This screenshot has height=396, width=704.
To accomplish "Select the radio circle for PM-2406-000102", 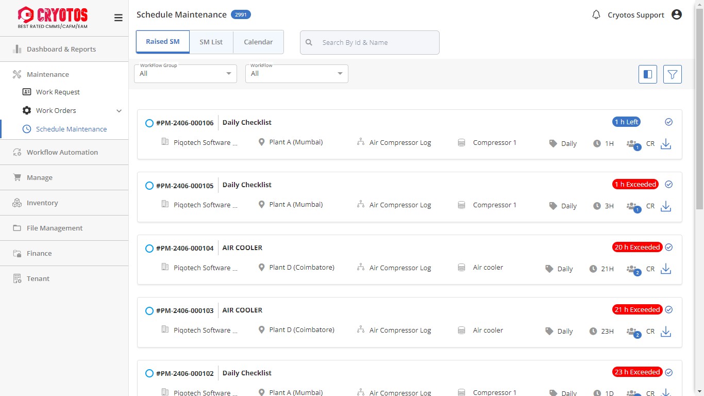I will pos(149,373).
